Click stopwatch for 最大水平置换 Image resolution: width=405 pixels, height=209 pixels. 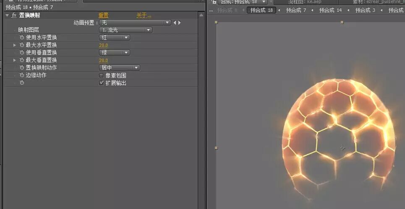click(22, 45)
